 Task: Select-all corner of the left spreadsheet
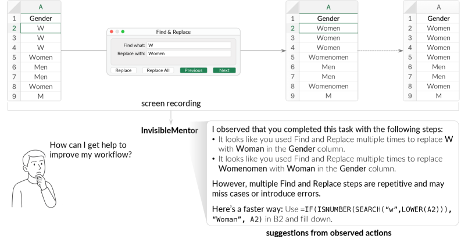(13, 7)
